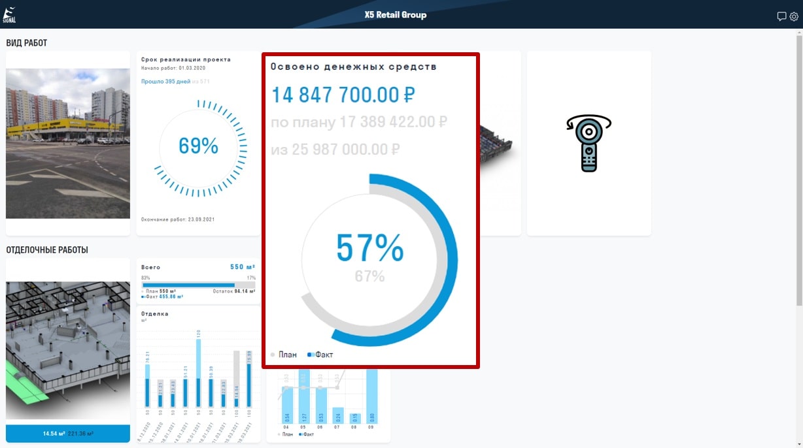The image size is (803, 448).
Task: Click the по плану 17 389 422.00 ₽ text
Action: coord(359,122)
